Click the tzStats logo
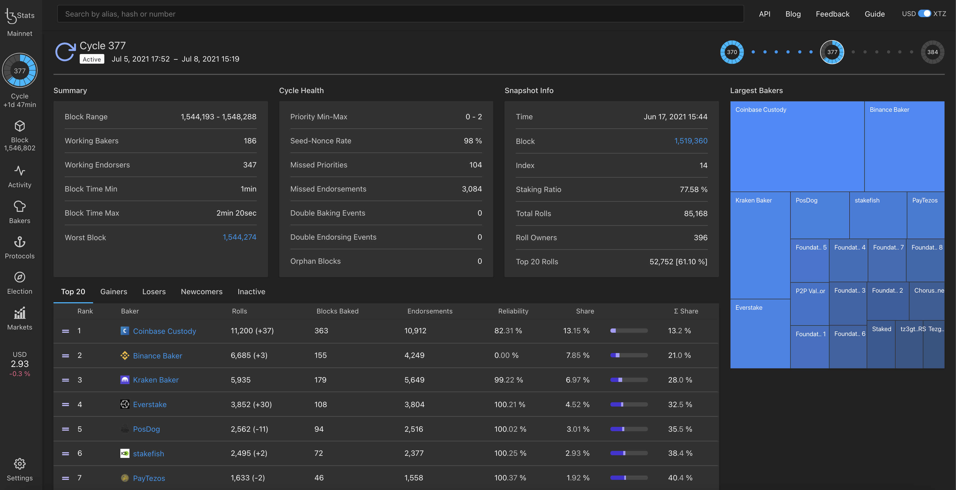Screen dimensions: 956x490 (19, 16)
